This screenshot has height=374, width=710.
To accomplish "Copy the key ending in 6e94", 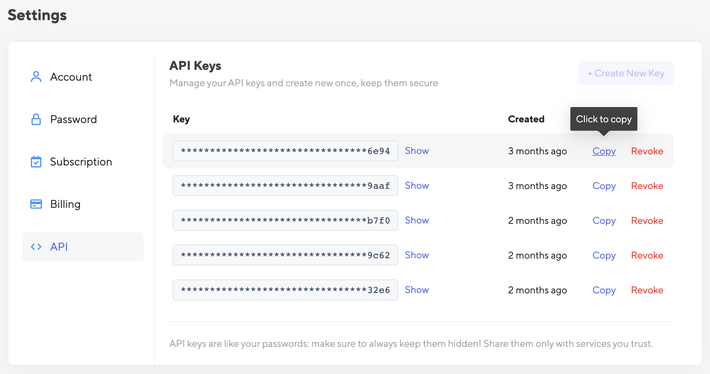I will coord(604,151).
